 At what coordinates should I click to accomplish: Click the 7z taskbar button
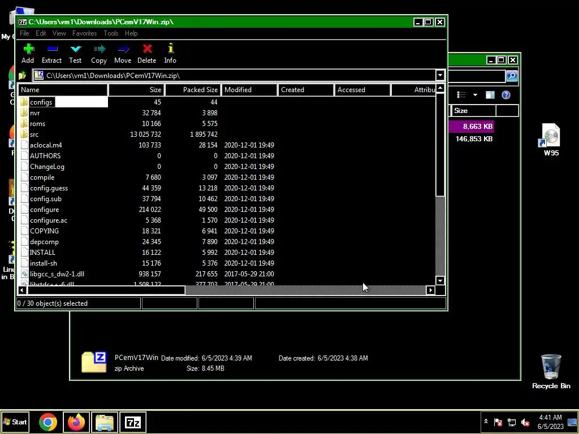pos(133,422)
